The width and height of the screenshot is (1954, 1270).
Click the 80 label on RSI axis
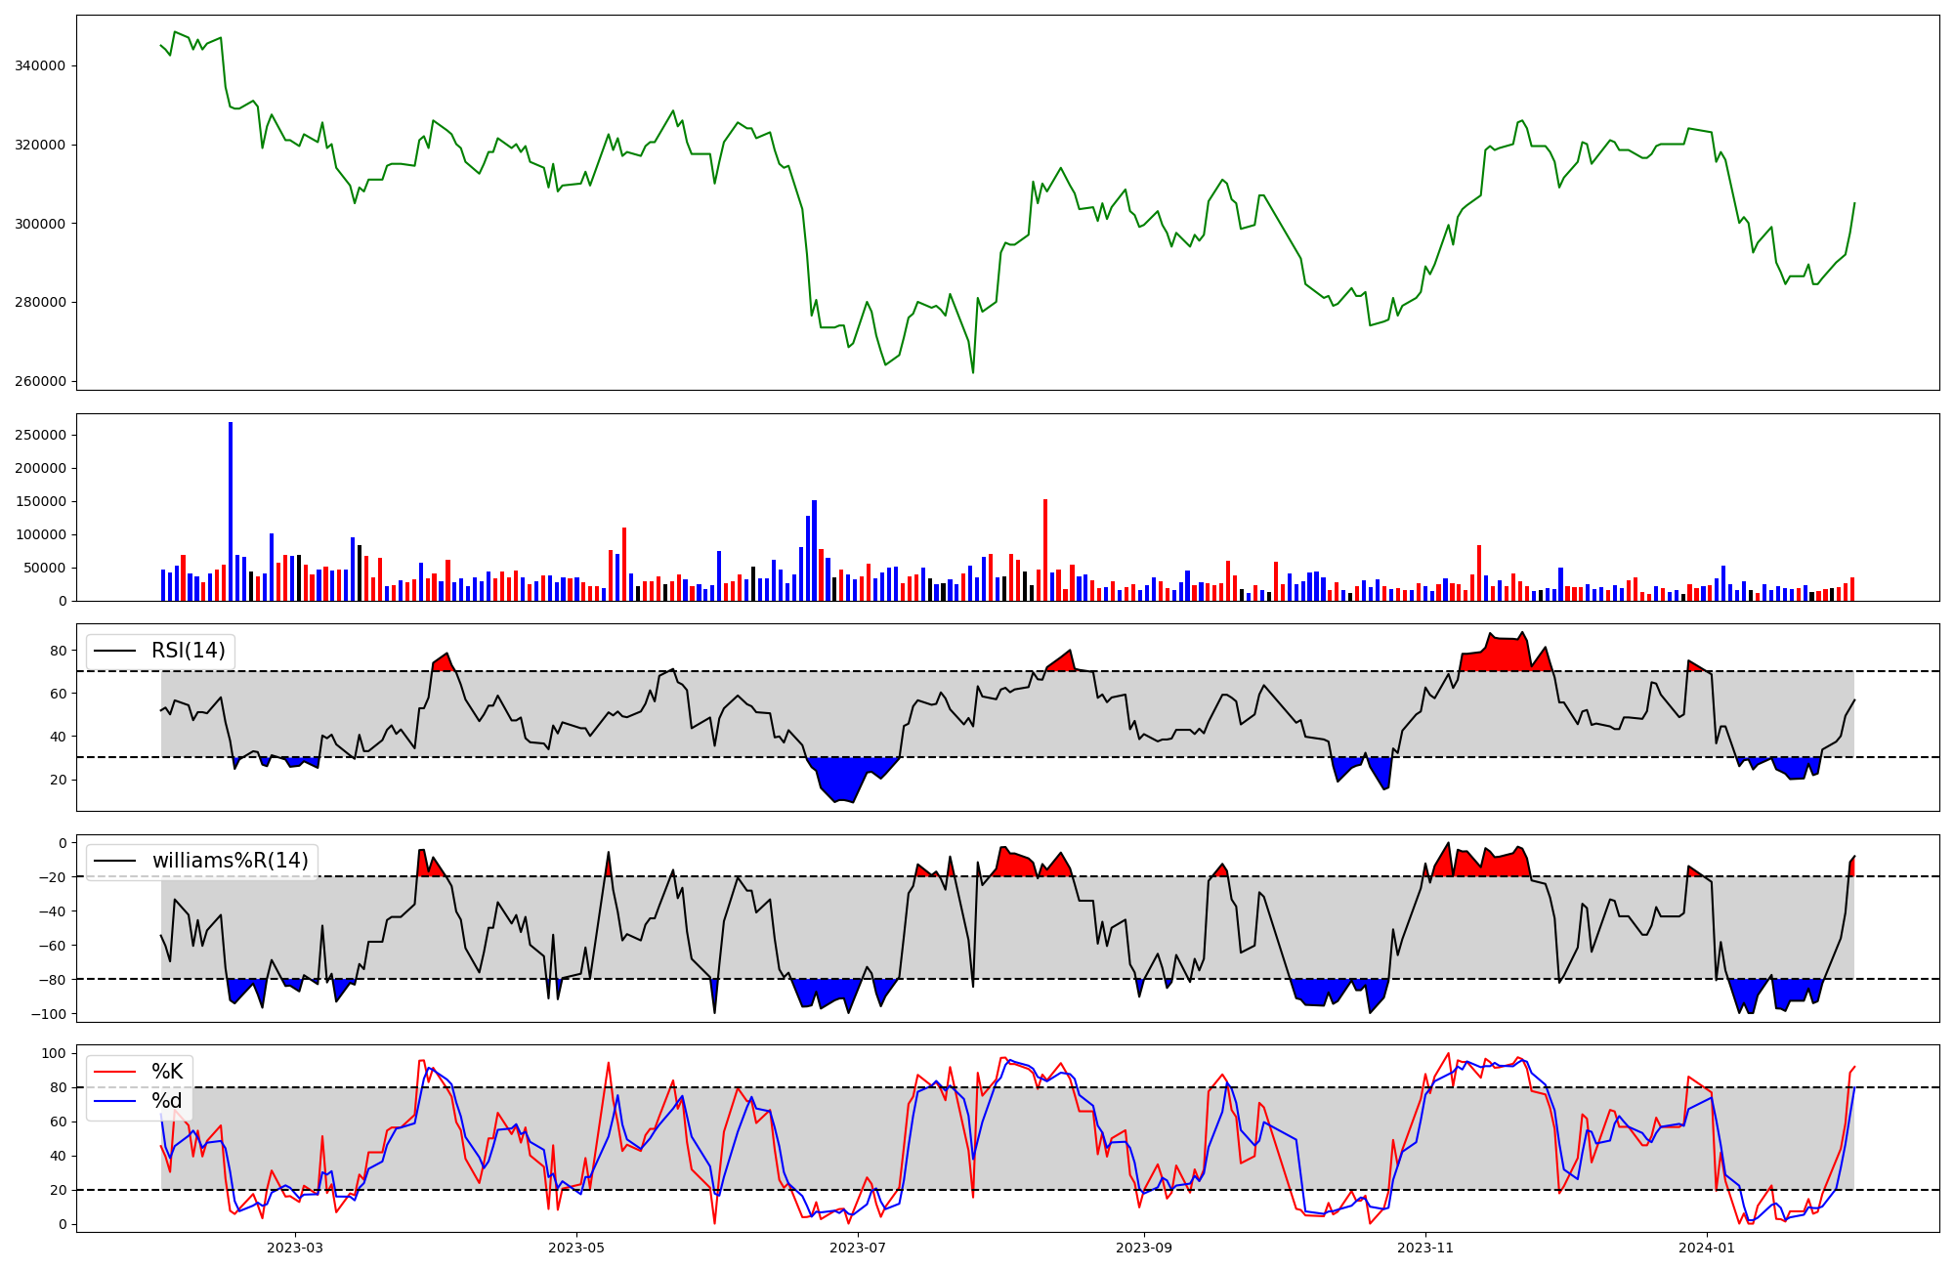point(58,652)
